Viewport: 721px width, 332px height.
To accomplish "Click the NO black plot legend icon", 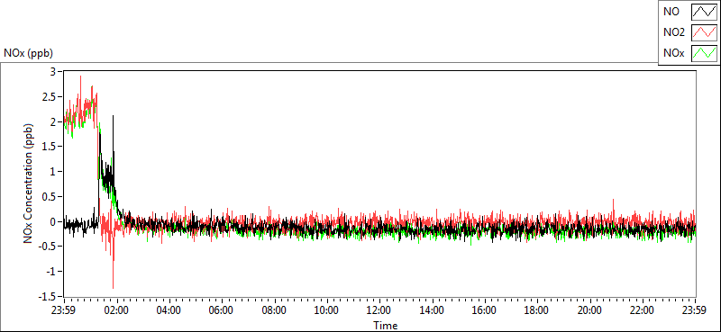I will 704,12.
